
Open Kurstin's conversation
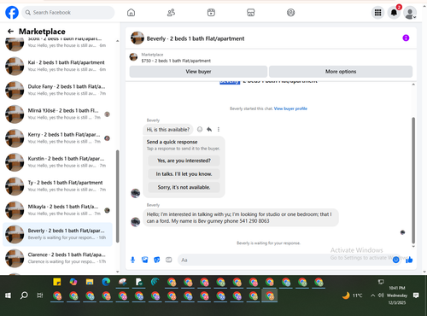[x=58, y=162]
